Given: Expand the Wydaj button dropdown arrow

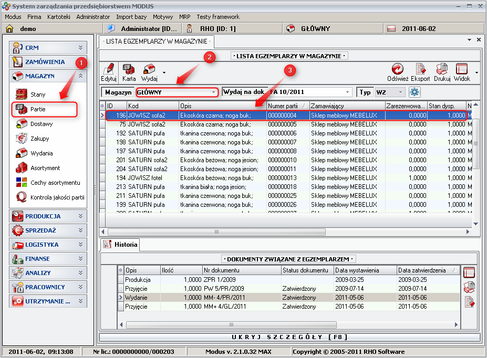Looking at the screenshot, I should [164, 73].
